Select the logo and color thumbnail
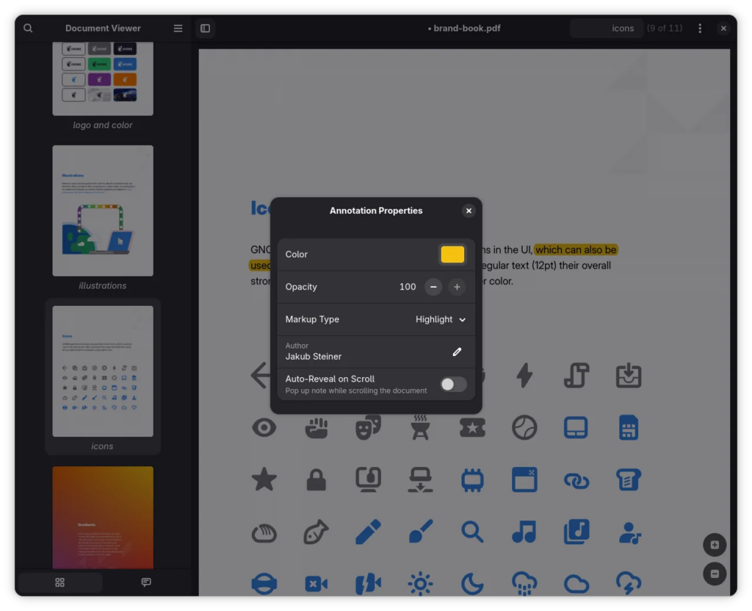Viewport: 752px width, 611px height. click(x=103, y=78)
